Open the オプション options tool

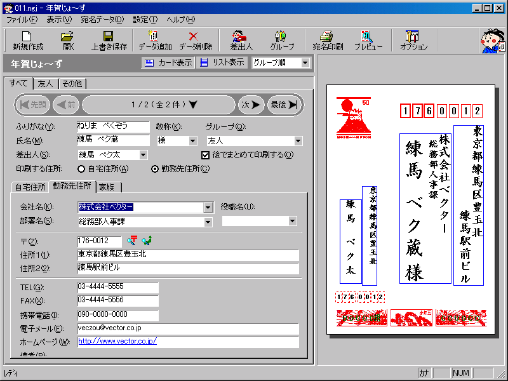(x=413, y=41)
